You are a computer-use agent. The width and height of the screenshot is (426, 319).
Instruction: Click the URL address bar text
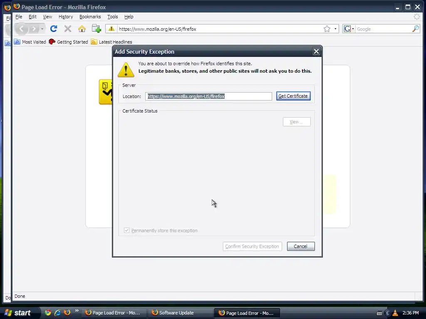point(157,29)
